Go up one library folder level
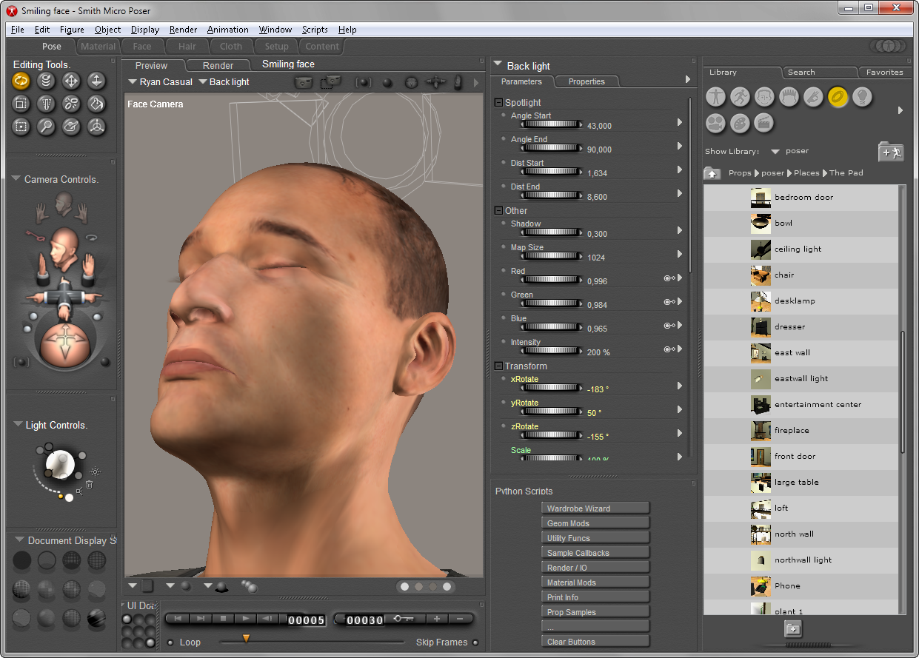 712,173
